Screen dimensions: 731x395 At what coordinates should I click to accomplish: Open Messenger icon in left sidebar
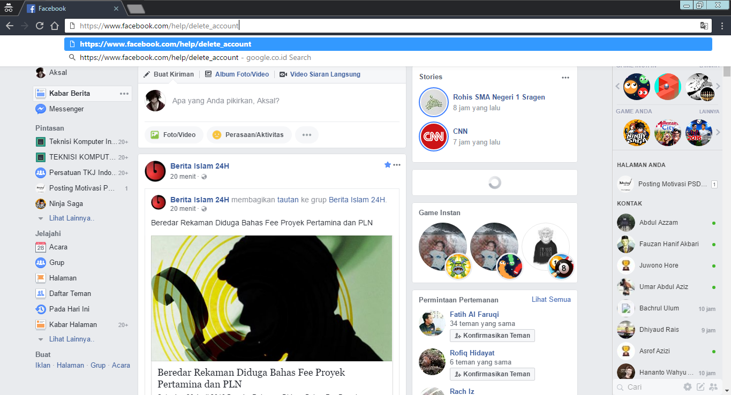pyautogui.click(x=40, y=109)
